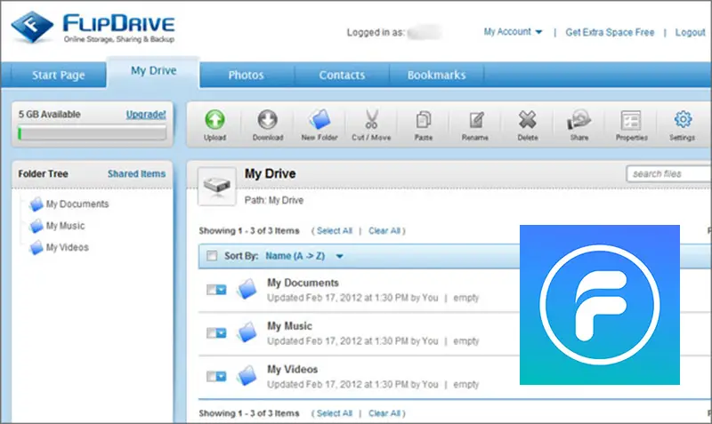
Task: Click the Get Extra Space Free link
Action: point(610,32)
